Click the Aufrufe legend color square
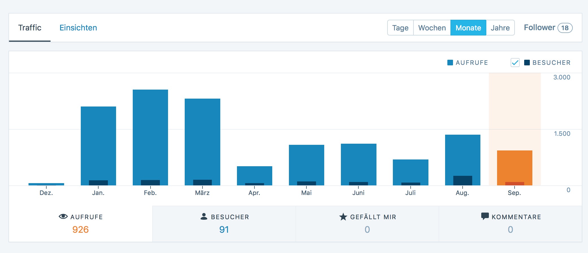This screenshot has width=588, height=253. click(450, 63)
